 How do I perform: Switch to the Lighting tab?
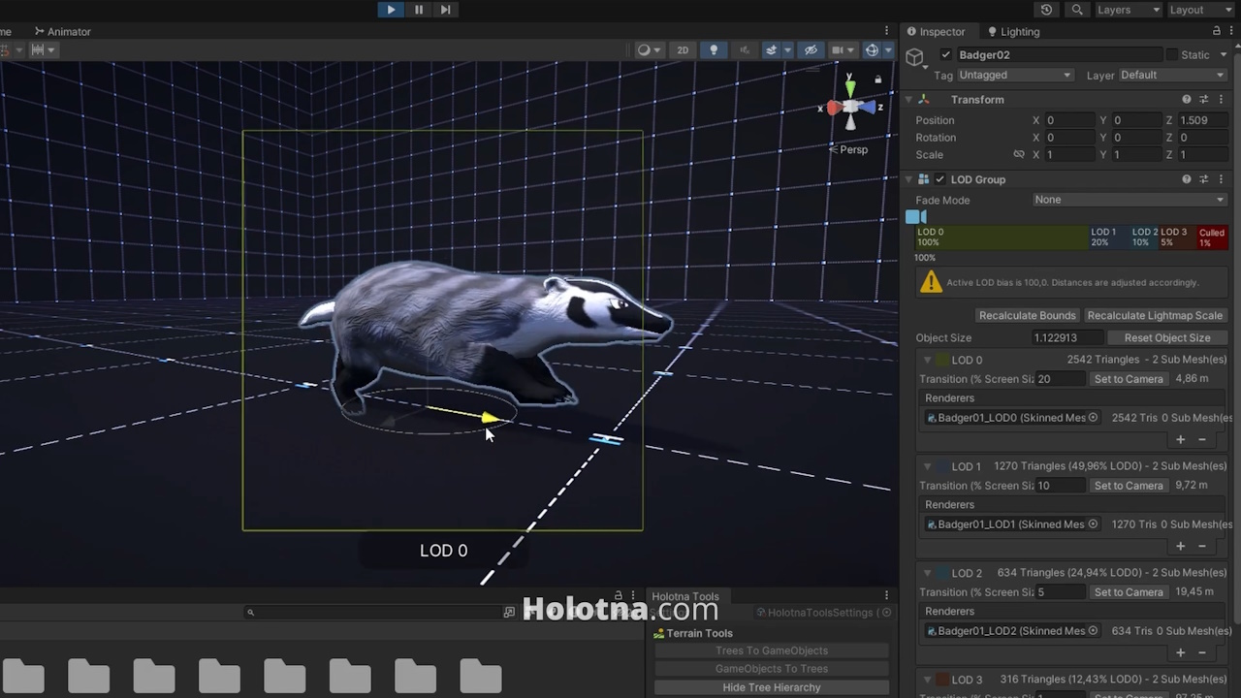1013,32
